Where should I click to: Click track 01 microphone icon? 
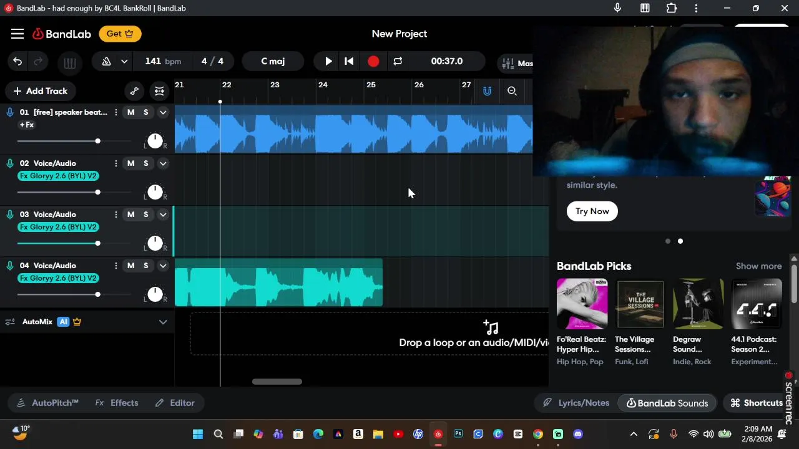coord(10,112)
